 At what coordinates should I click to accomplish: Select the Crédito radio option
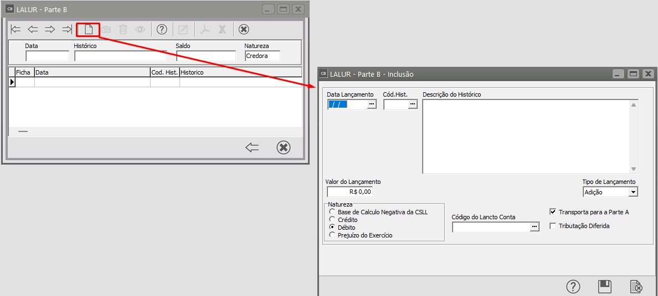point(332,220)
